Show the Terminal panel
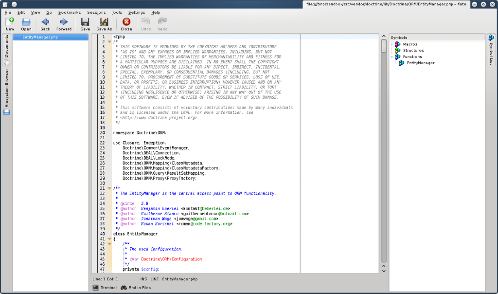Image resolution: width=498 pixels, height=294 pixels. point(105,288)
